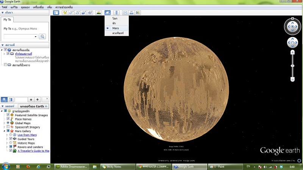Switch to the Fly To tab

pyautogui.click(x=7, y=20)
